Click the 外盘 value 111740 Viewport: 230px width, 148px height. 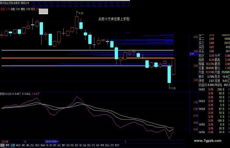tap(210, 72)
